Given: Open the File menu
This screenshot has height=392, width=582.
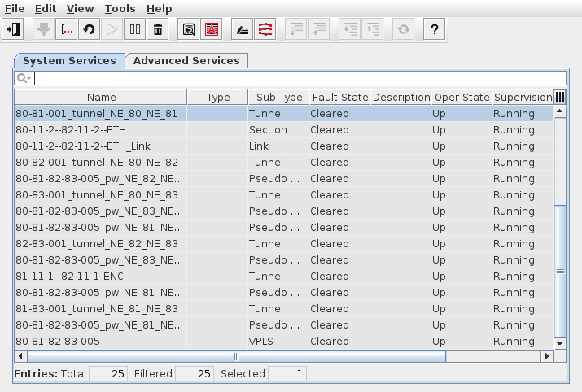Looking at the screenshot, I should click(15, 8).
